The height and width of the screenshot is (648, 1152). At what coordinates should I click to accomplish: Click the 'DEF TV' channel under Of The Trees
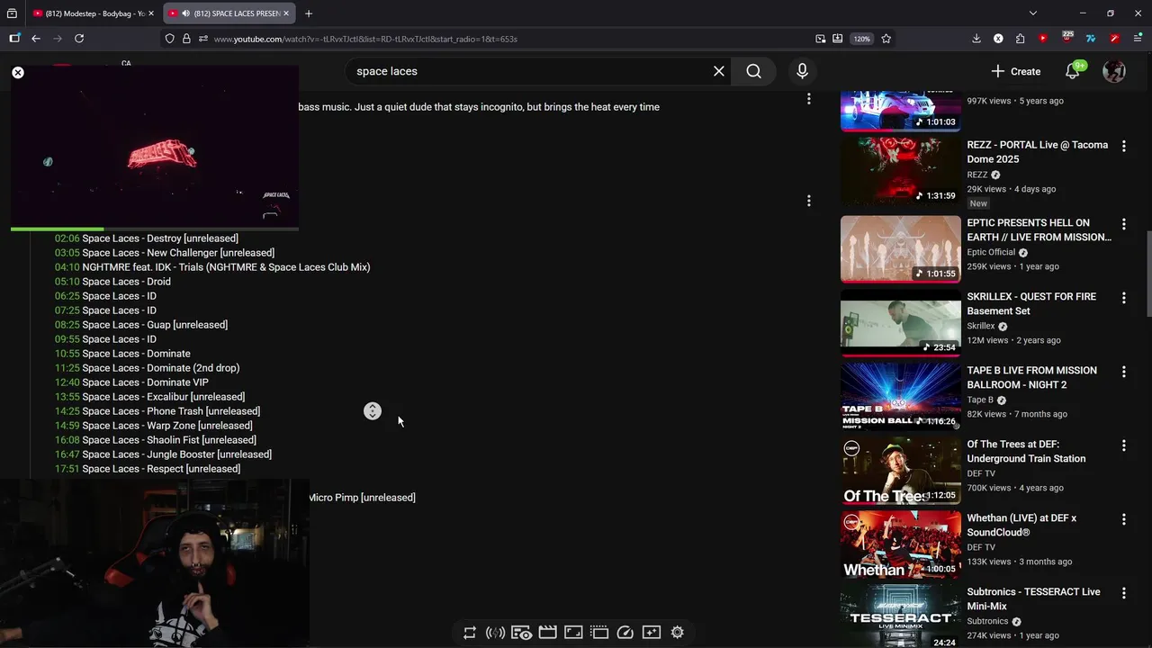(x=981, y=473)
